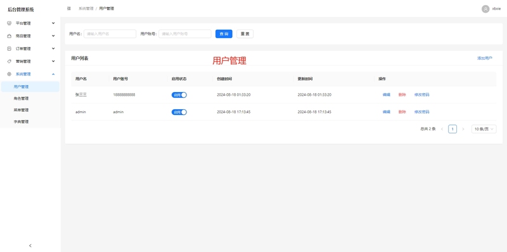Expand 营销管理 submenu chevron
This screenshot has width=507, height=252.
(53, 61)
